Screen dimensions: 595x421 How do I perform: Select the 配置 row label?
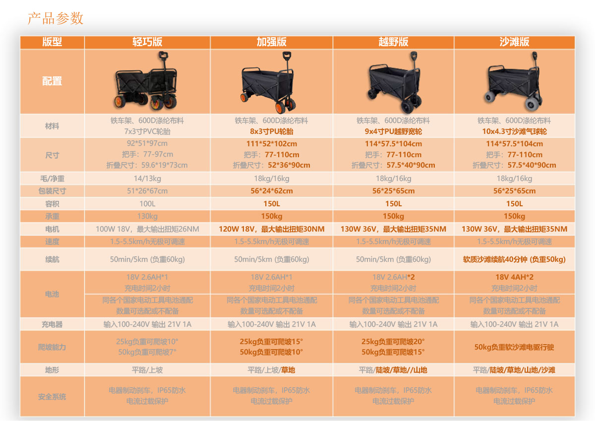pos(52,81)
